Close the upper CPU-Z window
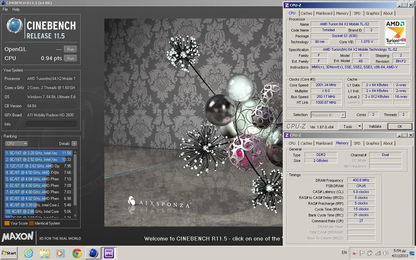Image resolution: width=416 pixels, height=260 pixels. tap(411, 5)
